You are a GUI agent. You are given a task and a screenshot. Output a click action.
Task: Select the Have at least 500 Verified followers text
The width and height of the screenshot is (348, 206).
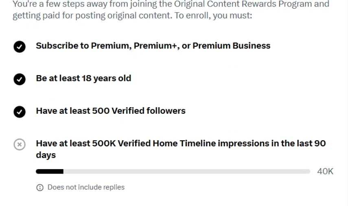tap(111, 111)
